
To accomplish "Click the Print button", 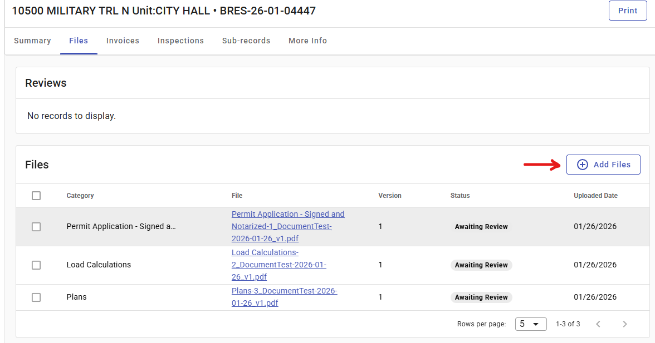I will [x=628, y=11].
